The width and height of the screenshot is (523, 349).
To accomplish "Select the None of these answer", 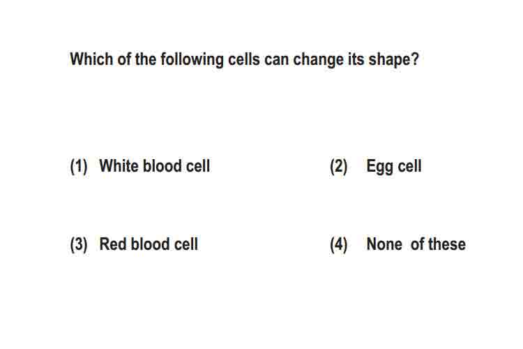I will coord(416,244).
